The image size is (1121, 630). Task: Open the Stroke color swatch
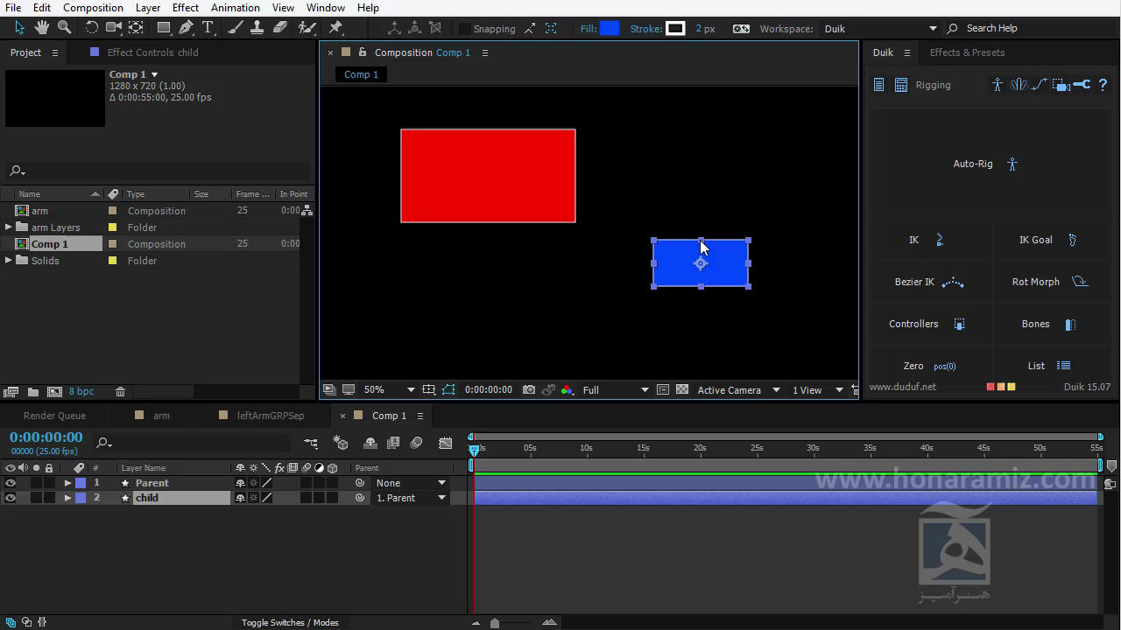point(675,29)
